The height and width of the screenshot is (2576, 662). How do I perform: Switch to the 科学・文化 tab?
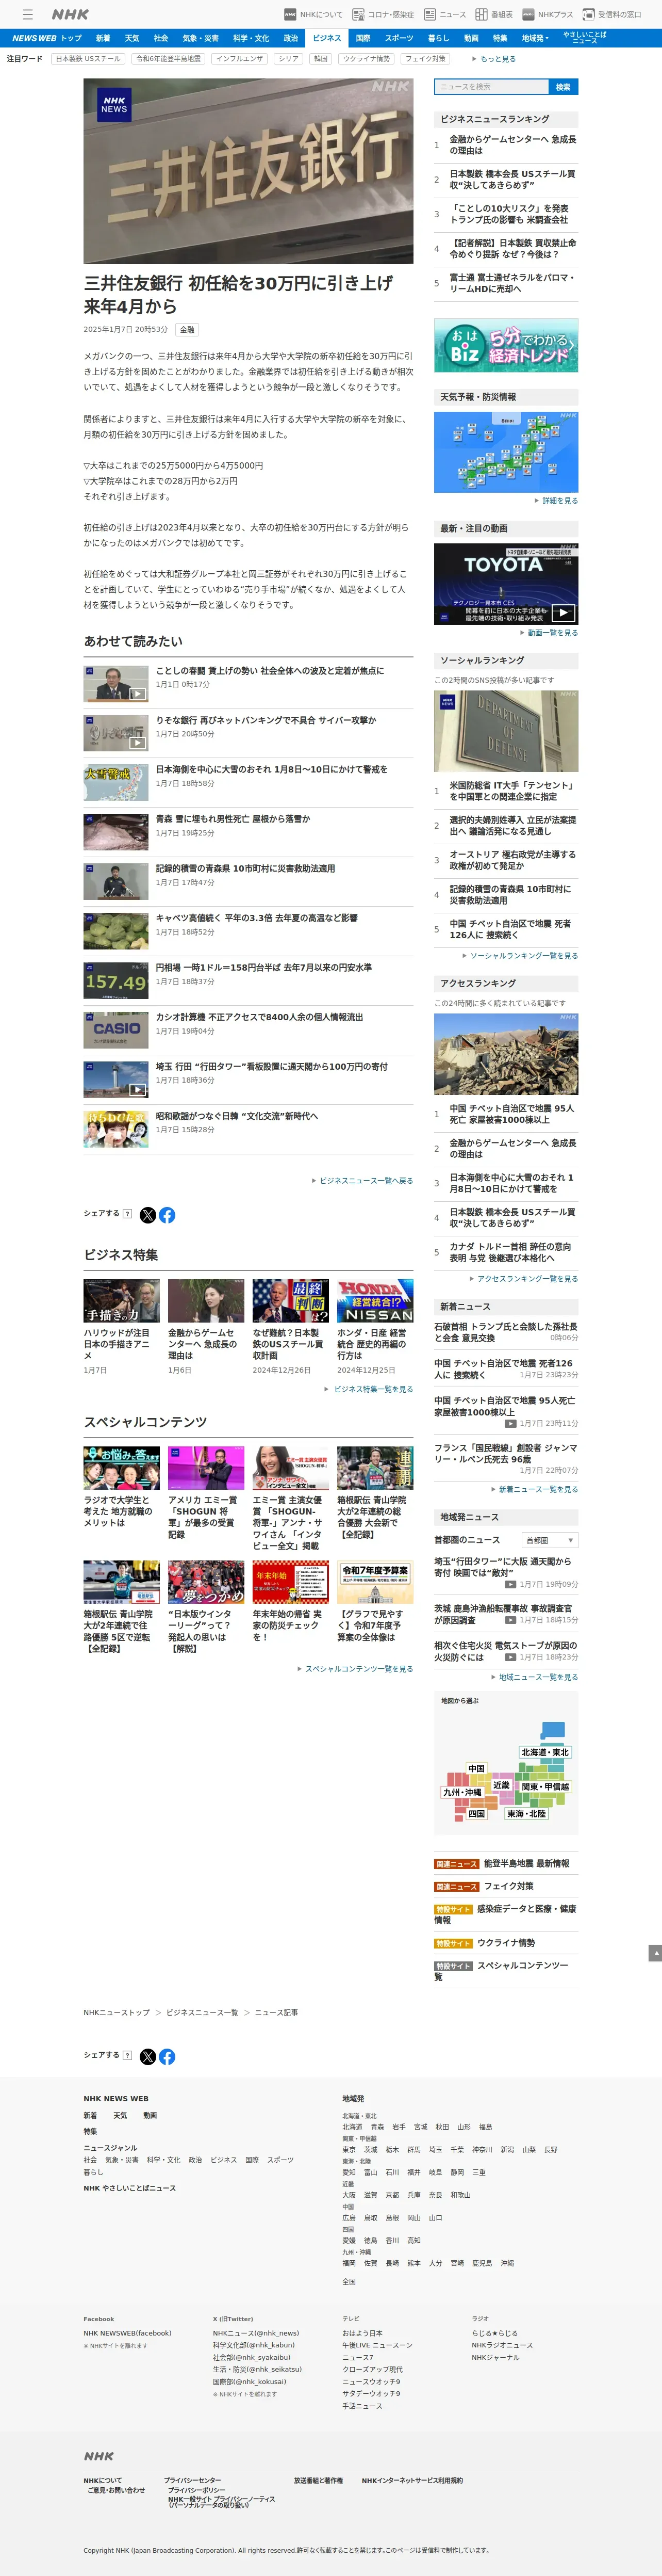click(251, 38)
